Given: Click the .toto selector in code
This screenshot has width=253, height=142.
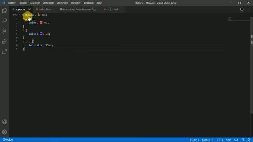Looking at the screenshot, I should [x=26, y=41].
